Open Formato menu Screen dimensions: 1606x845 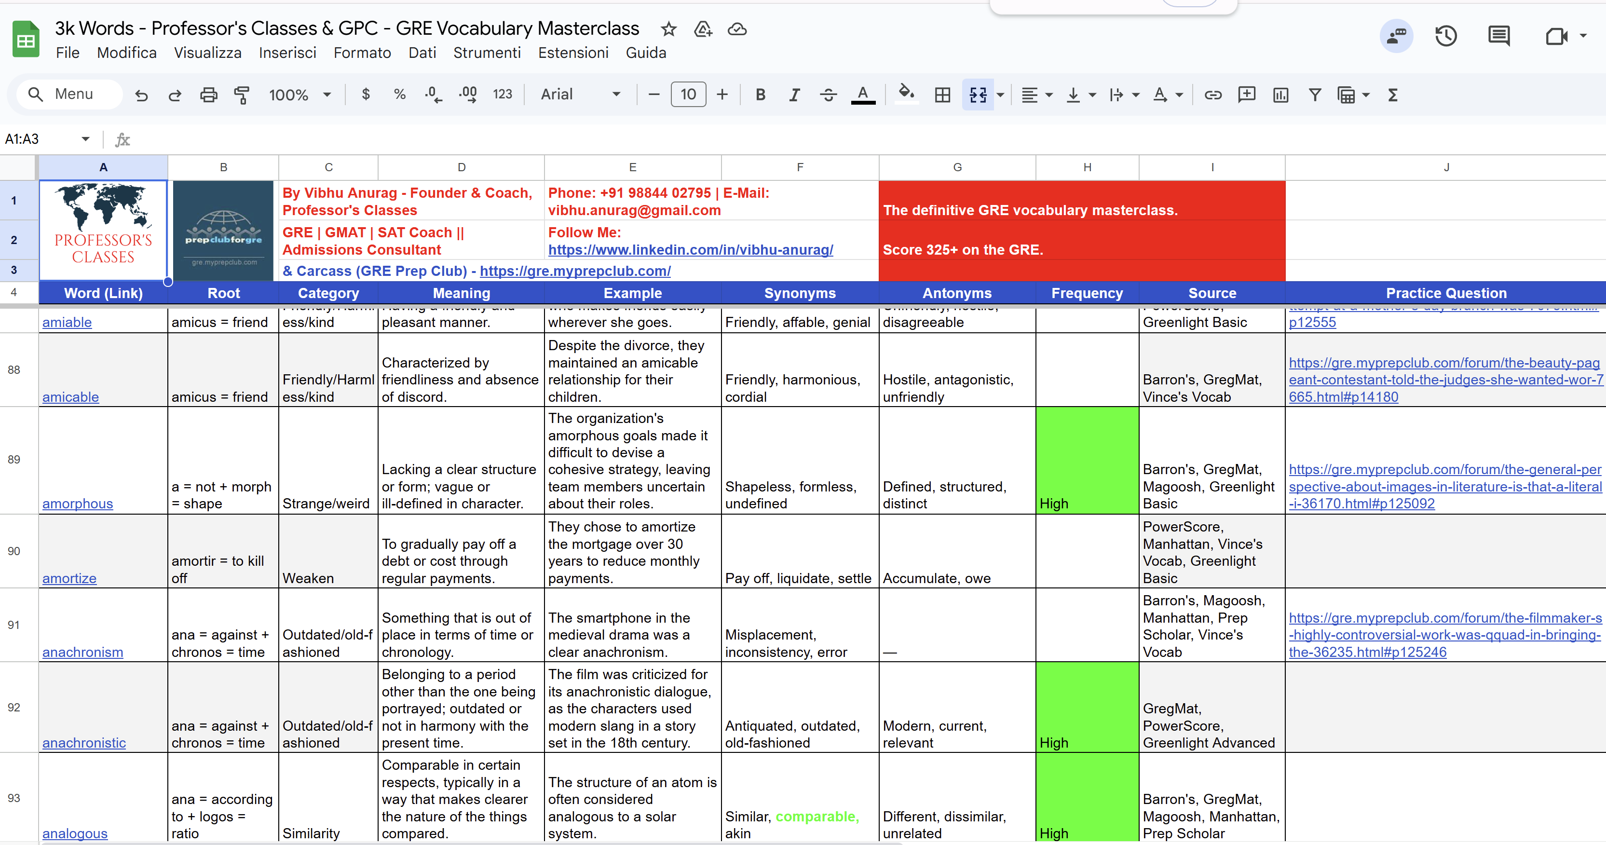(362, 53)
